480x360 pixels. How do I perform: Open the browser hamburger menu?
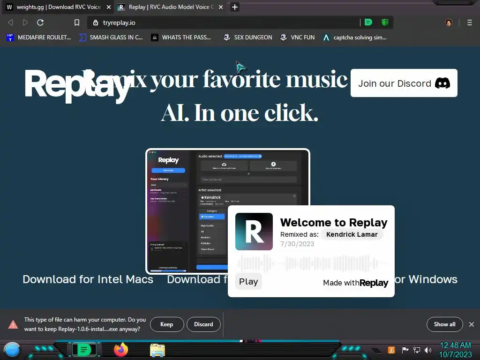pyautogui.click(x=470, y=22)
